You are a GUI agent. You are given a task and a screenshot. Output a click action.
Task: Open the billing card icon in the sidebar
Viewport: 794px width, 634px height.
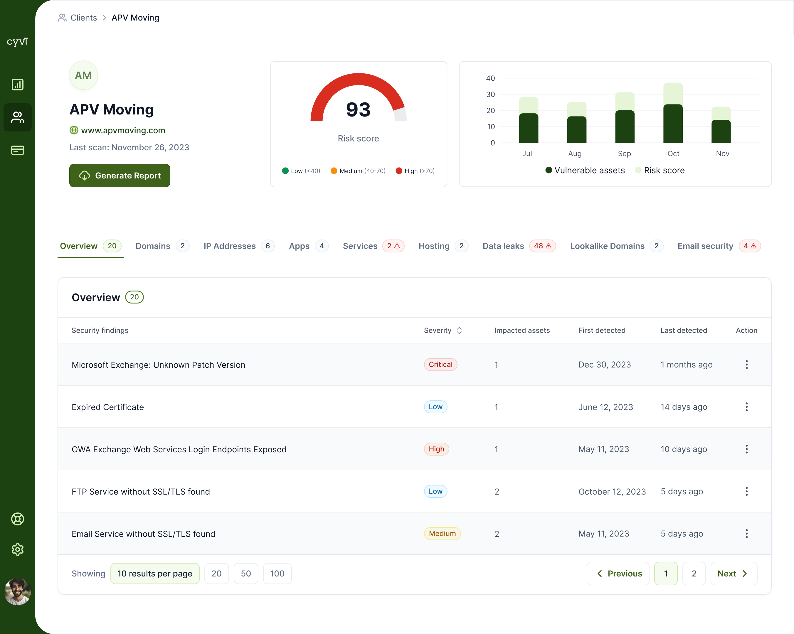click(x=17, y=150)
